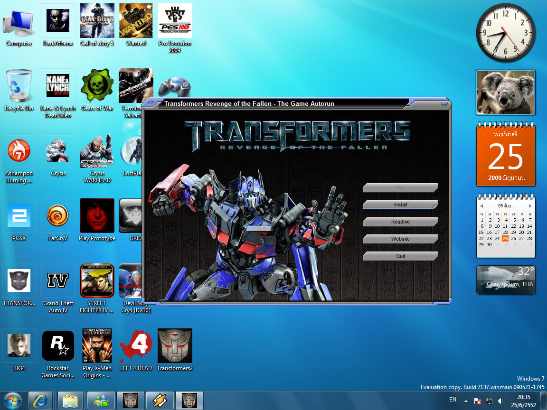Open the Windows Start menu orb
Viewport: 547px width, 410px height.
tap(13, 401)
